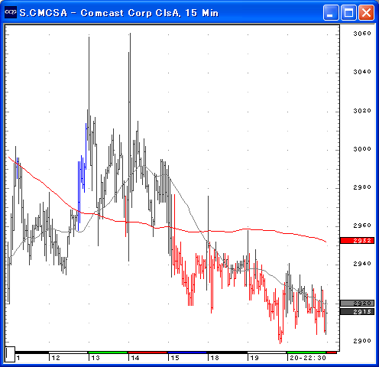Maximize the Comcast chart window
Image resolution: width=379 pixels, height=367 pixels.
point(348,12)
